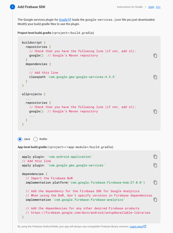Image resolution: width=173 pixels, height=233 pixels.
Task: Copy the classpath google-services:4.3.5 line
Action: click(x=155, y=77)
